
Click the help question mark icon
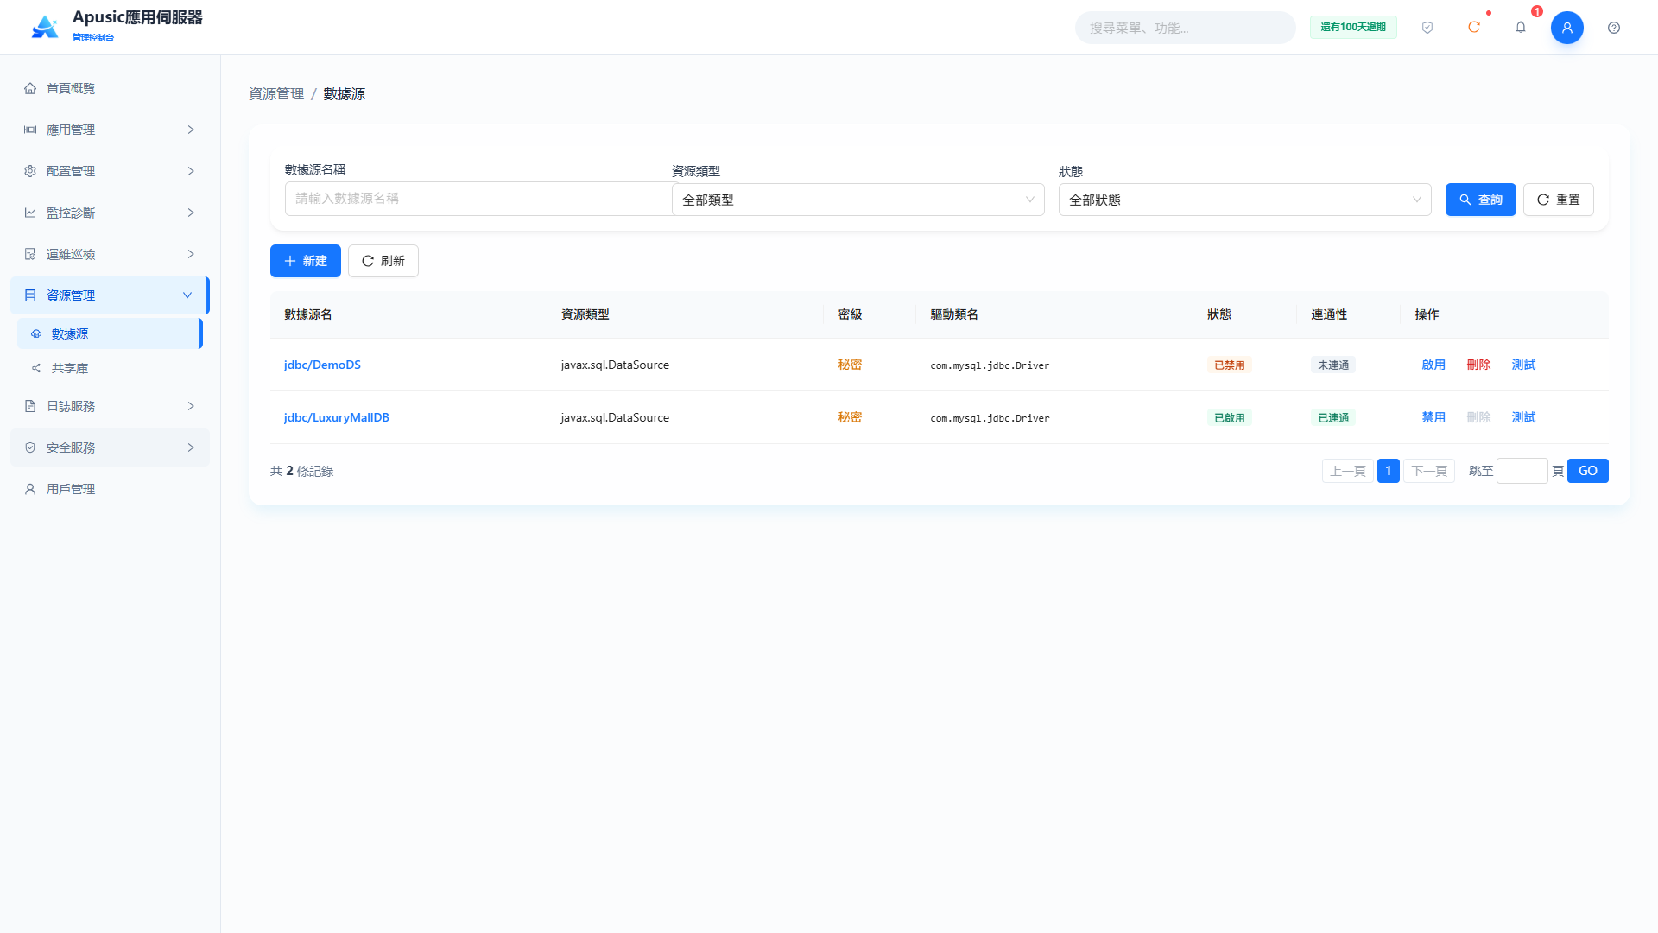tap(1614, 28)
